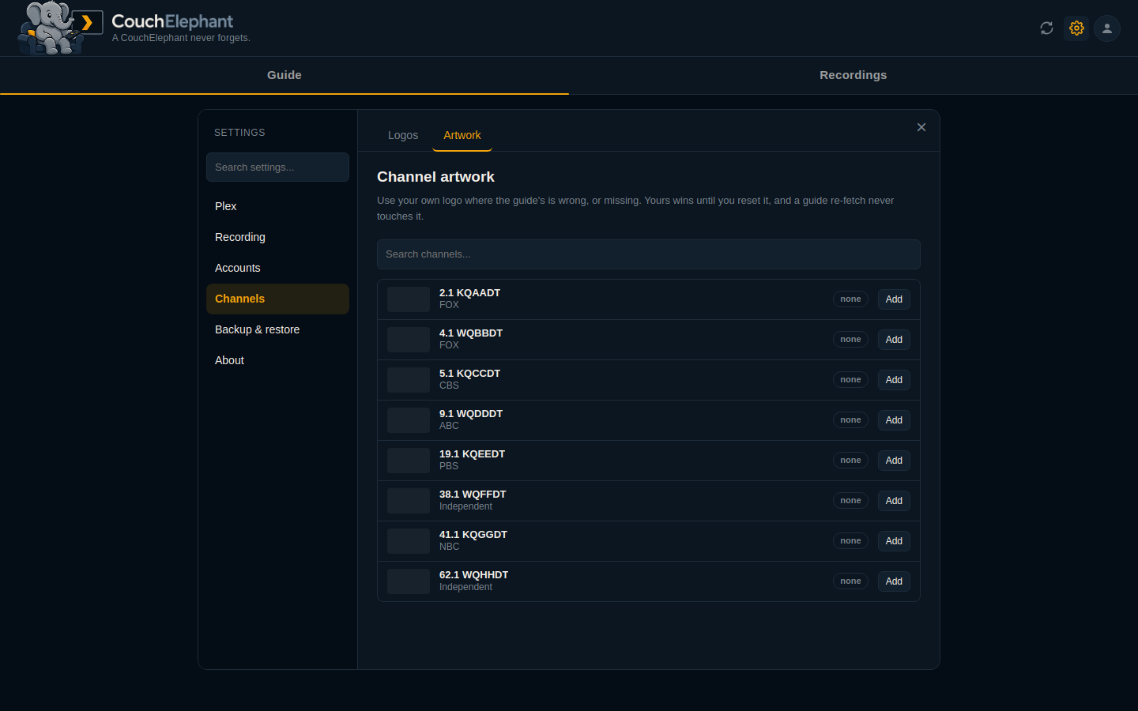Add artwork for 4.1 WQBBDT
The image size is (1138, 711).
pyautogui.click(x=894, y=340)
